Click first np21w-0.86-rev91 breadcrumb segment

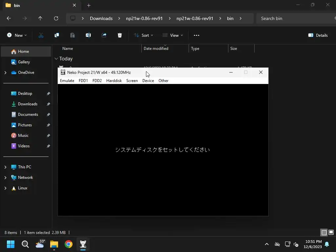[x=144, y=18]
